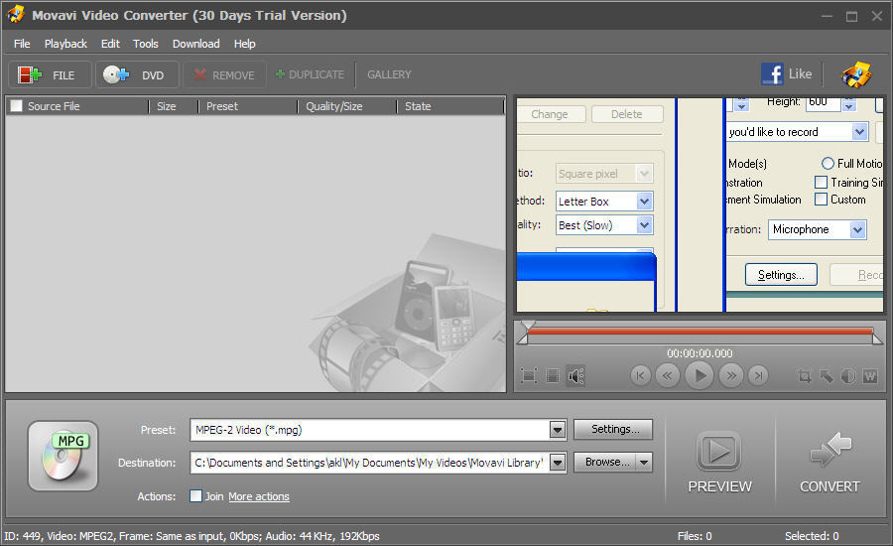Image resolution: width=893 pixels, height=546 pixels.
Task: Open preset Settings button
Action: 613,429
